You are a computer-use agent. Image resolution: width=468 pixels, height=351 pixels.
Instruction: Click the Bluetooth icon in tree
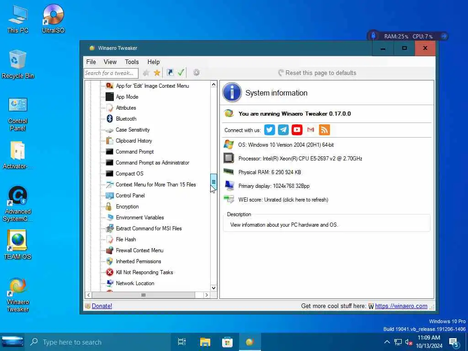click(110, 119)
